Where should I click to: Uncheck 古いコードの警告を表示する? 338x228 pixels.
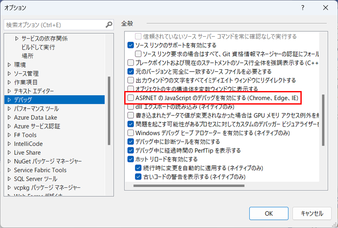[138, 176]
